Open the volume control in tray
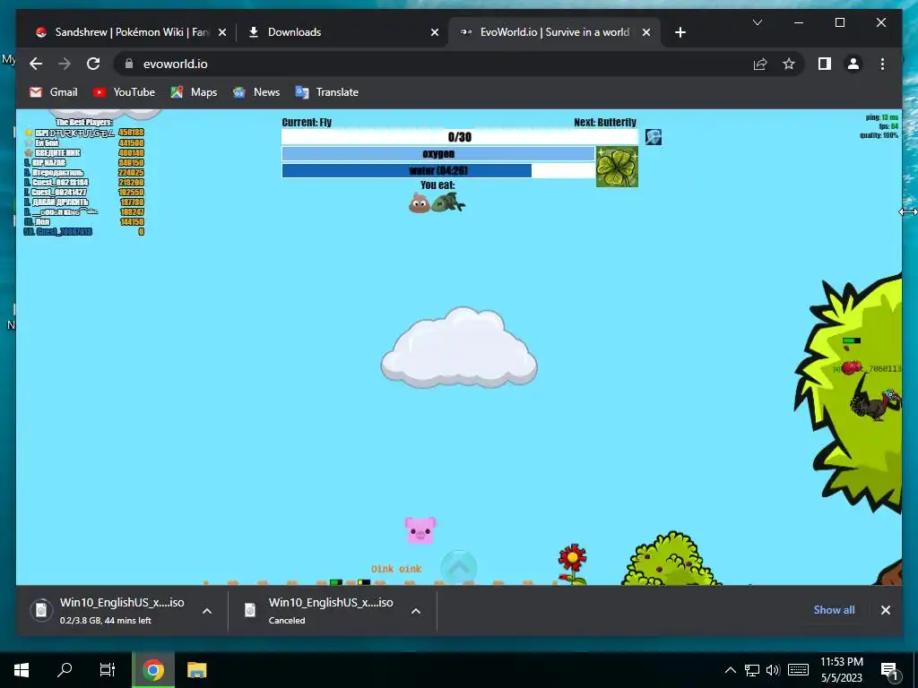This screenshot has height=688, width=918. (x=773, y=670)
